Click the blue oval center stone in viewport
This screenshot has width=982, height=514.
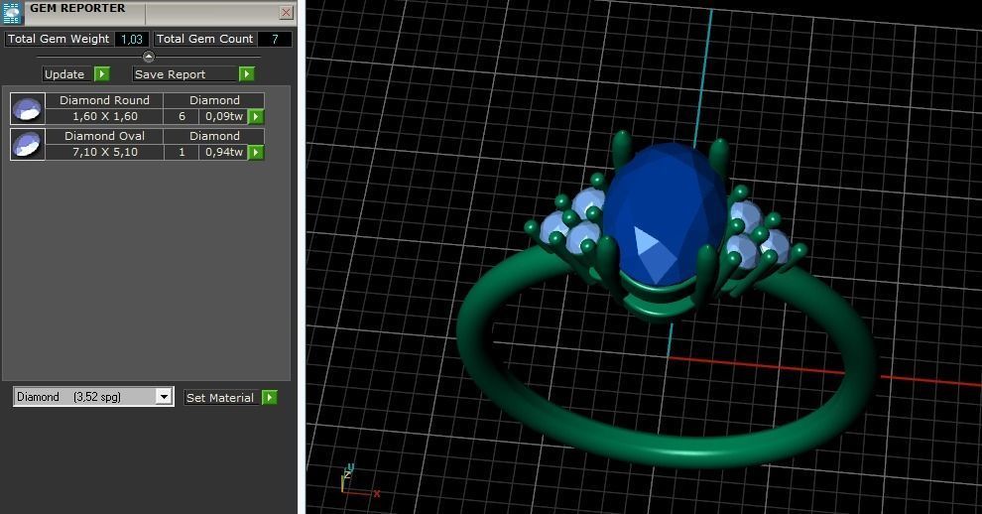pos(664,213)
